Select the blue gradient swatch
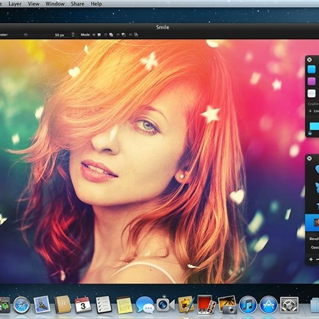This screenshot has width=319, height=319. click(312, 69)
